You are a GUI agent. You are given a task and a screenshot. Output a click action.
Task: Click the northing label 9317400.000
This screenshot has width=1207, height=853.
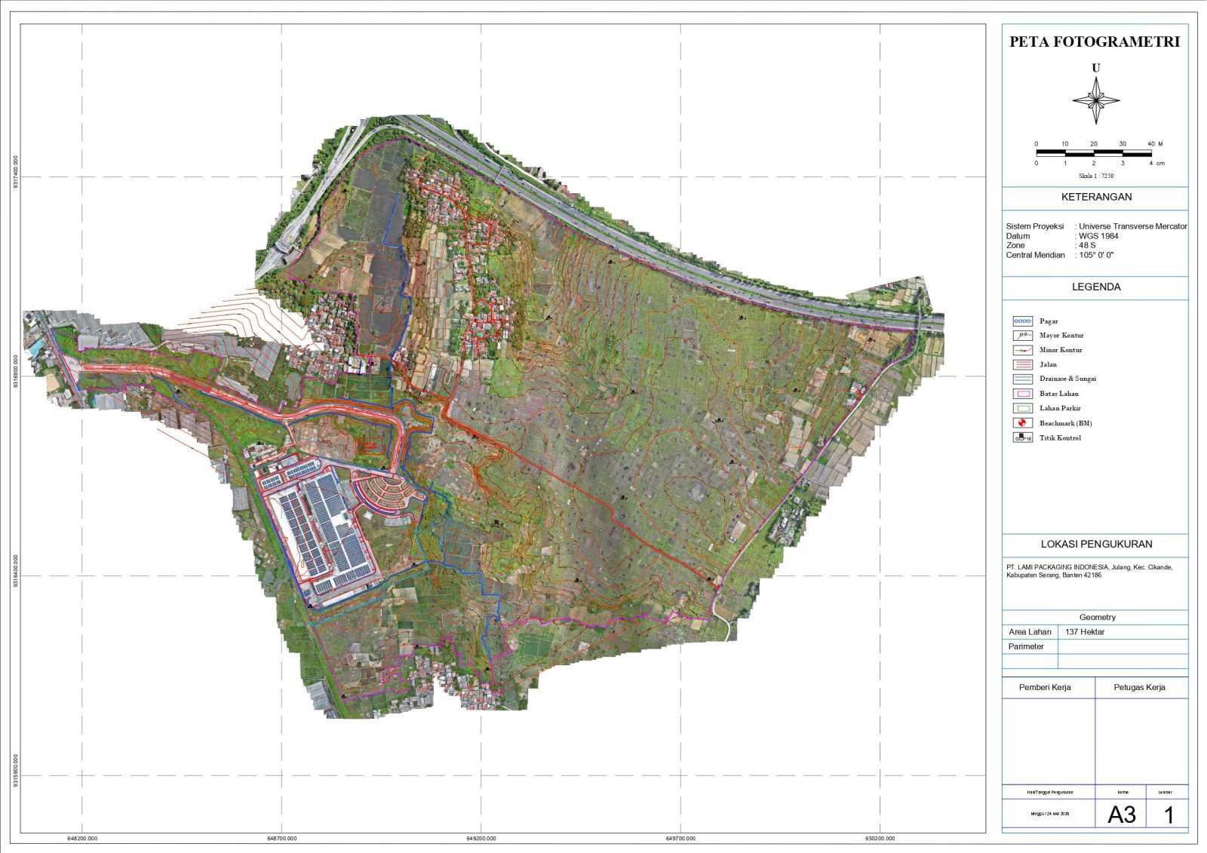click(15, 172)
